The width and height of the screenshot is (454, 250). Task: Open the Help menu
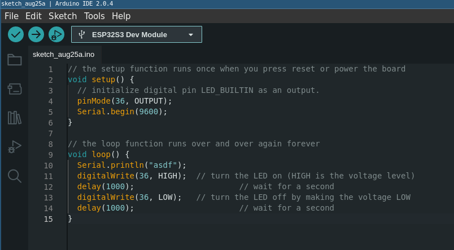pos(121,16)
